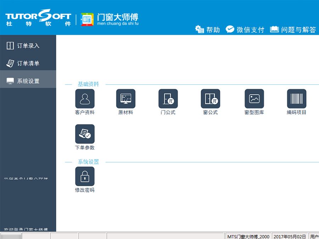Open the 窗公式 window formula icon
This screenshot has height=239, width=319.
point(210,98)
